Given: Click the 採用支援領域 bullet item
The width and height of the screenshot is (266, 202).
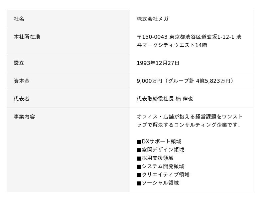Looking at the screenshot, I should coord(155,158).
